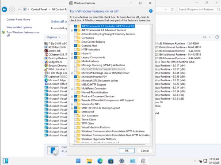Select Data Center Bridging row
Viewport: 221px width, 165px height.
pos(93,42)
